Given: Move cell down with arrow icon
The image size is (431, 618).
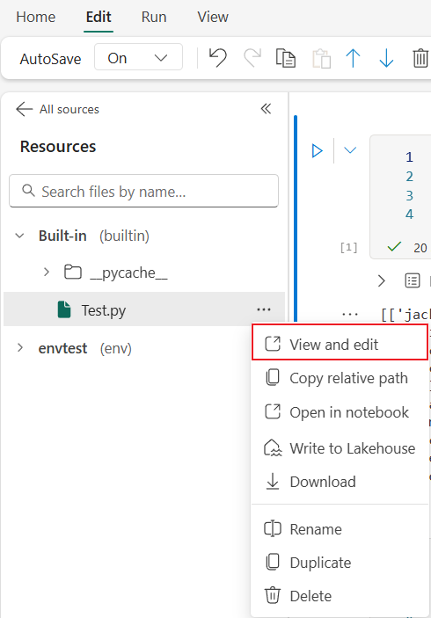Looking at the screenshot, I should pyautogui.click(x=386, y=58).
